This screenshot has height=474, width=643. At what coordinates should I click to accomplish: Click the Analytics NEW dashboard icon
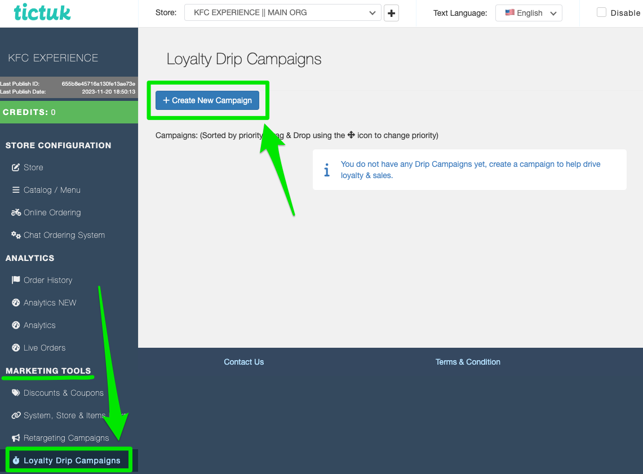coord(16,303)
